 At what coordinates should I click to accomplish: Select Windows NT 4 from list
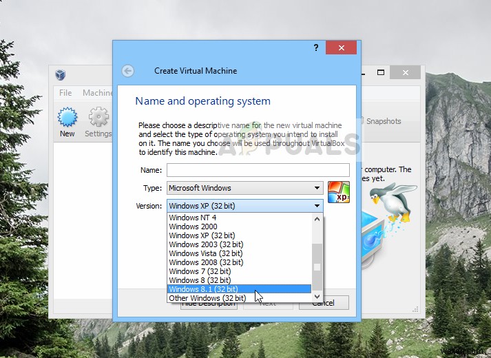[x=240, y=218]
